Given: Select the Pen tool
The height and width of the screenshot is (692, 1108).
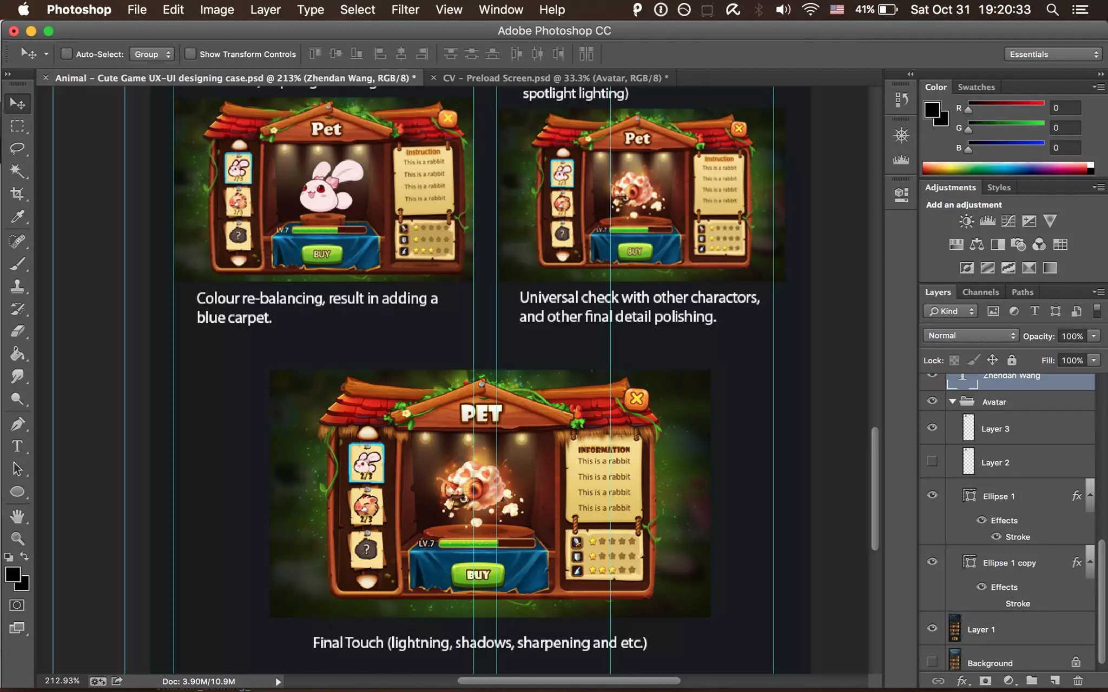Looking at the screenshot, I should point(17,424).
